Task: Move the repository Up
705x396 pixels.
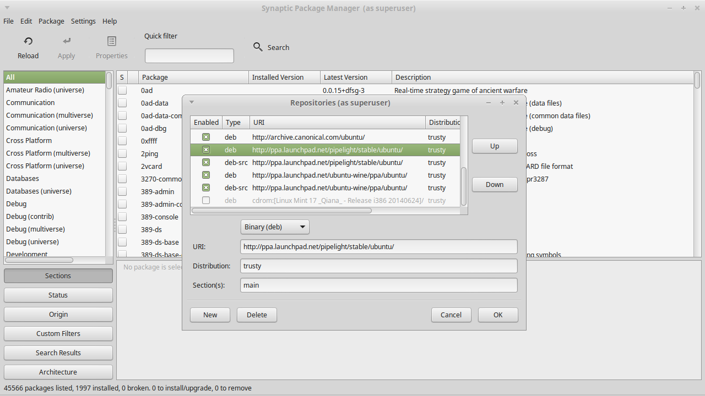Action: pyautogui.click(x=495, y=146)
